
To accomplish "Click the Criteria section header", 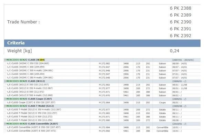I will [x=102, y=43].
